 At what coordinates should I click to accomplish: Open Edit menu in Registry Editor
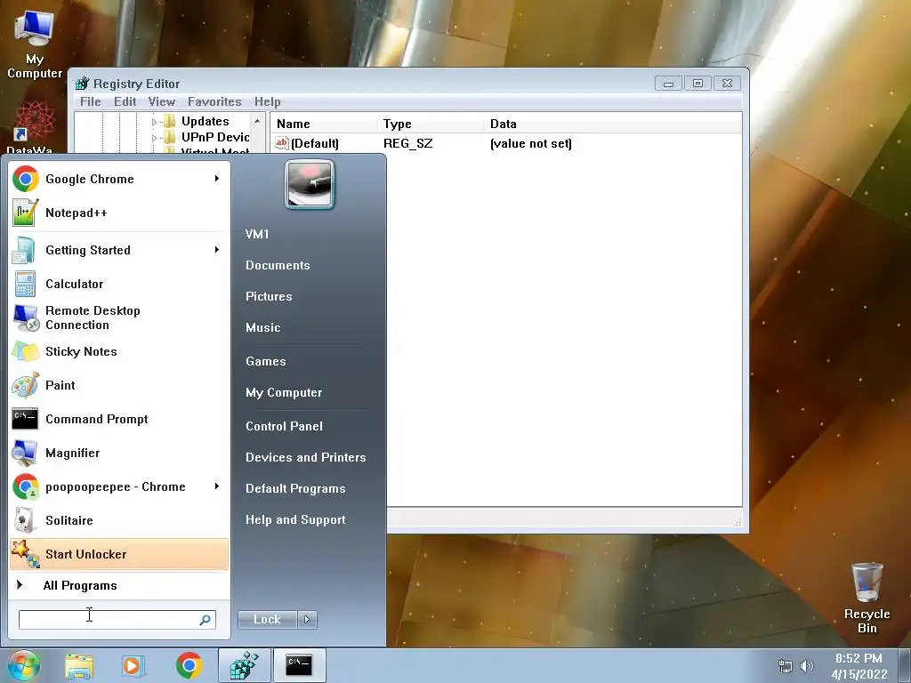click(x=125, y=101)
